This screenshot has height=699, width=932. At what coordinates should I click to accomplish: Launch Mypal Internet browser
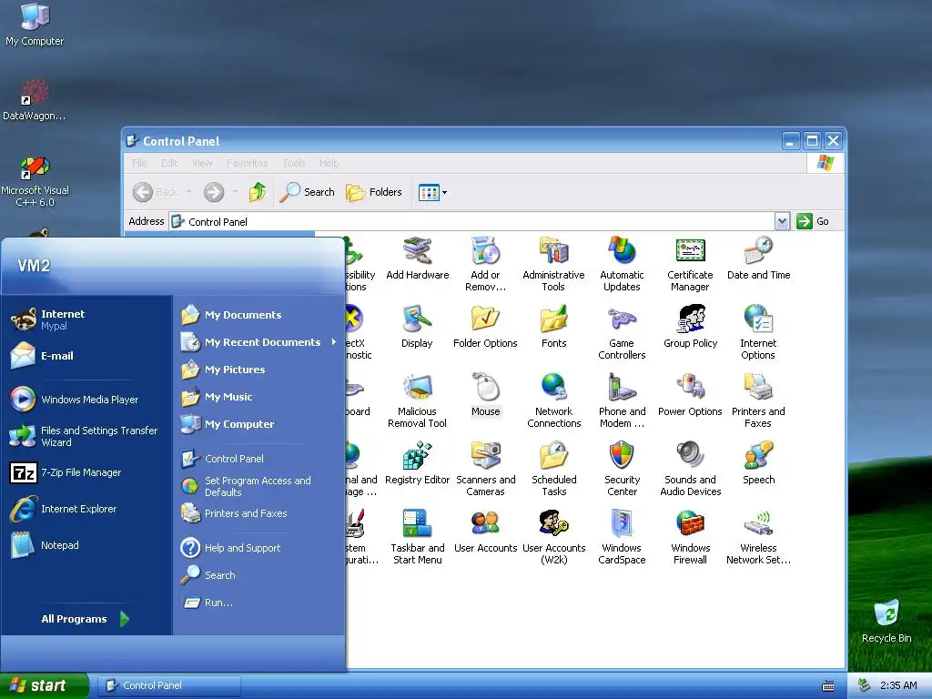pos(49,319)
